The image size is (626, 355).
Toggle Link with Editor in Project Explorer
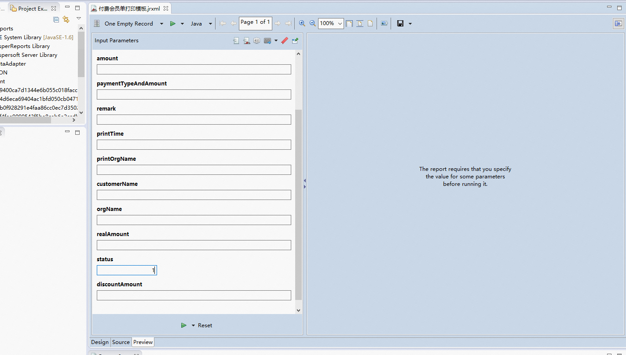coord(66,19)
